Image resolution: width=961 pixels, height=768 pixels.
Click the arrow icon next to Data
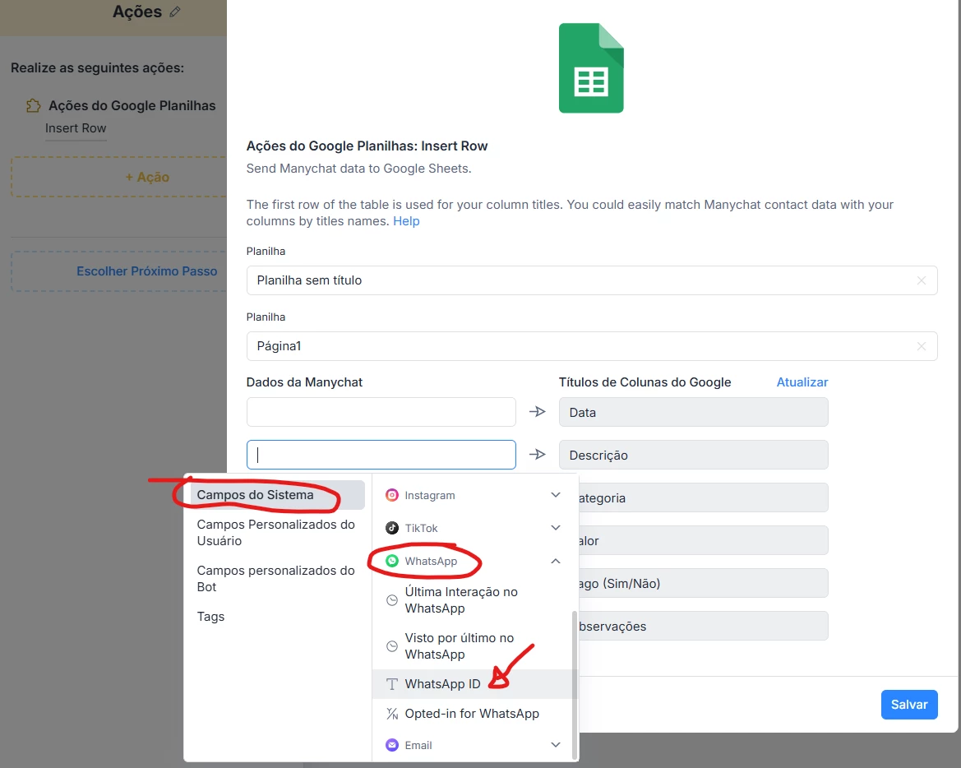click(538, 412)
